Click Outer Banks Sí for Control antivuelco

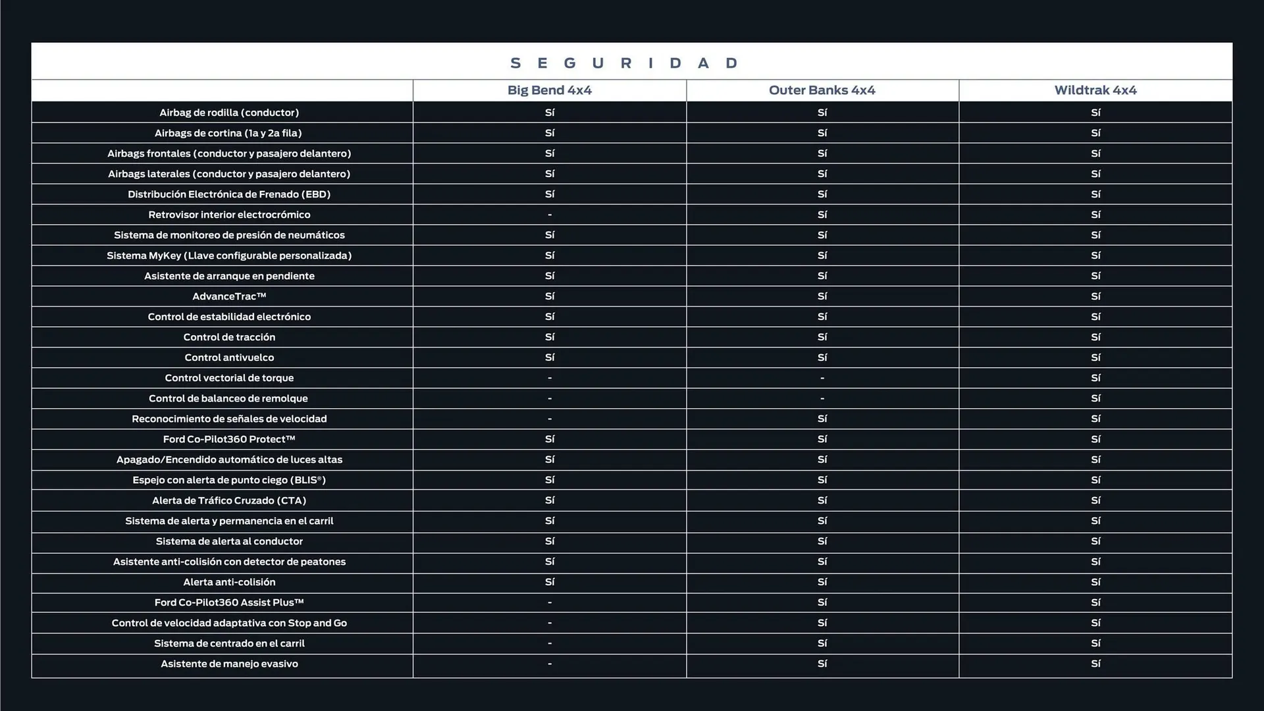point(822,357)
